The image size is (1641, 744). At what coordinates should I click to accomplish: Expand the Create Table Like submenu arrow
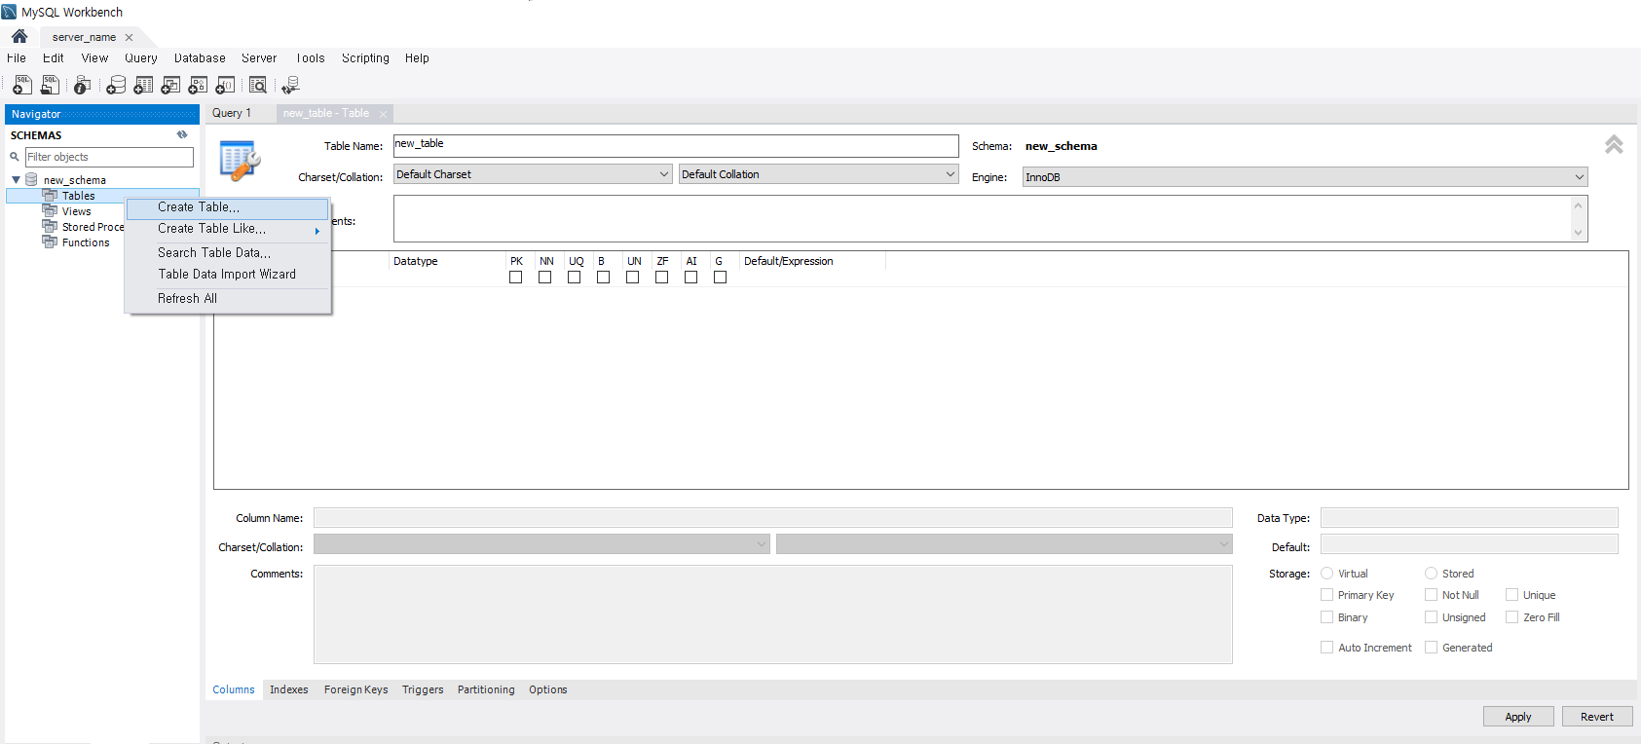317,231
